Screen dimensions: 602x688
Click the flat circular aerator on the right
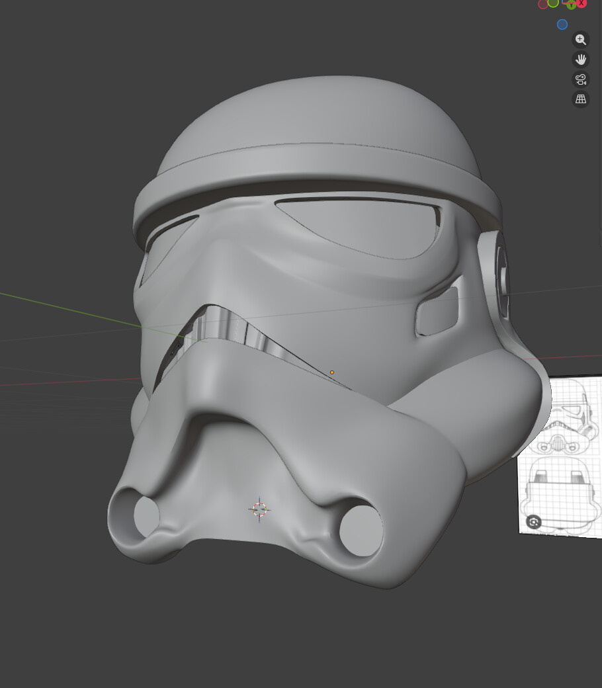(x=361, y=531)
